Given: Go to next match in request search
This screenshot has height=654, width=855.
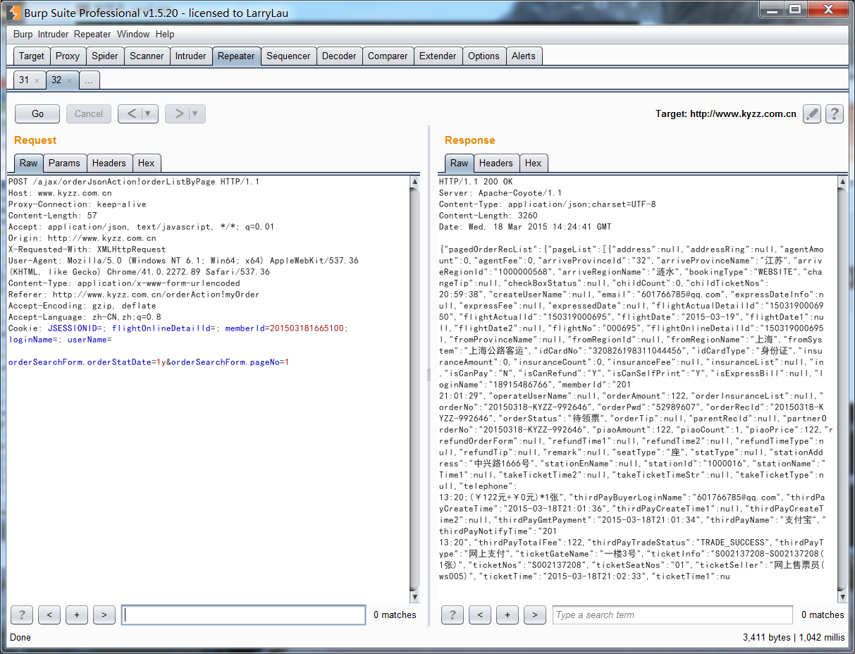Looking at the screenshot, I should [104, 615].
